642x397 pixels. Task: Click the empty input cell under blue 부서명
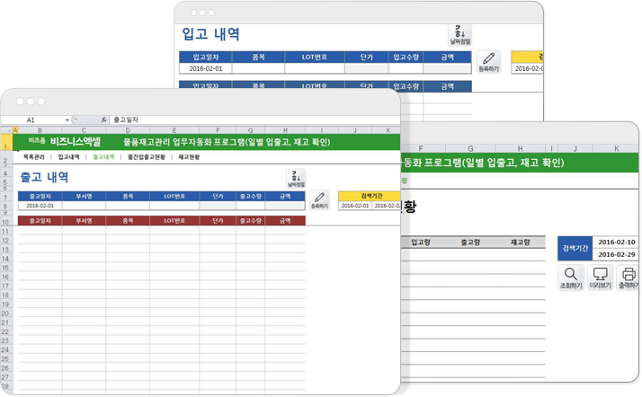coord(84,206)
